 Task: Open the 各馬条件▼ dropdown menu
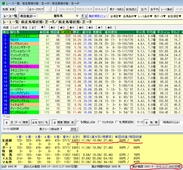coord(130,16)
